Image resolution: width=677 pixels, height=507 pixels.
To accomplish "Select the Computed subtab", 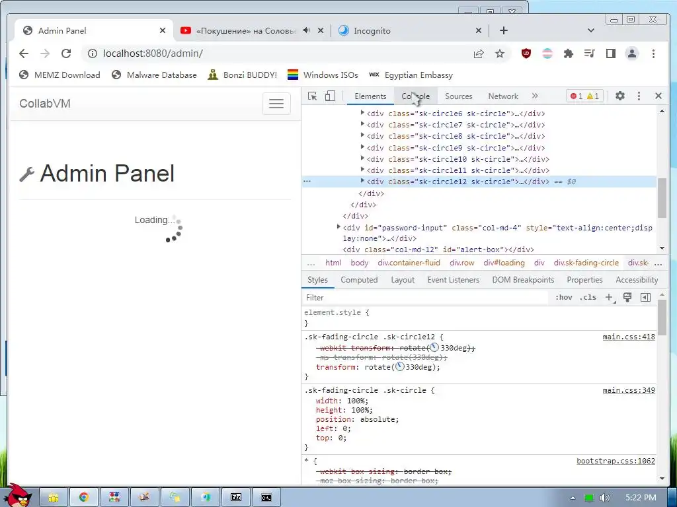I will 359,280.
